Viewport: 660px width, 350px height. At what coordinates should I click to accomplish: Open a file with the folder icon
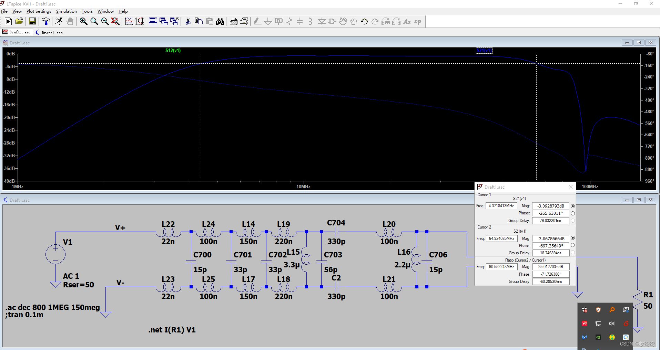19,21
